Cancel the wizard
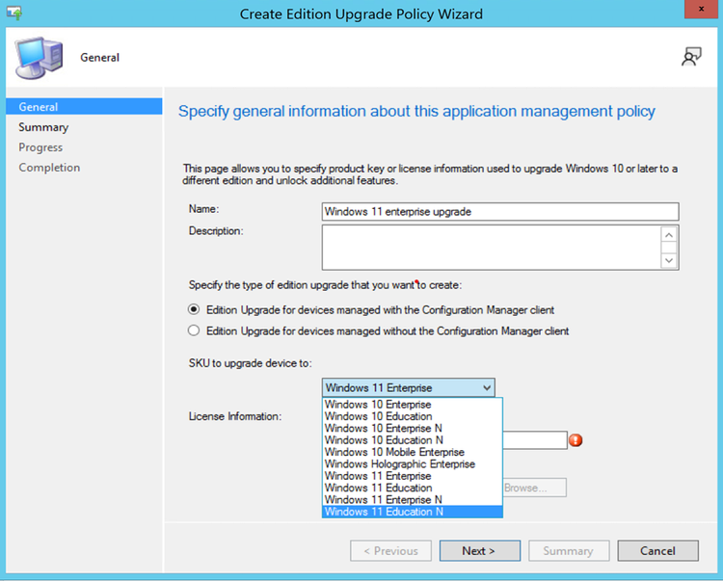Image resolution: width=723 pixels, height=581 pixels. click(x=658, y=550)
